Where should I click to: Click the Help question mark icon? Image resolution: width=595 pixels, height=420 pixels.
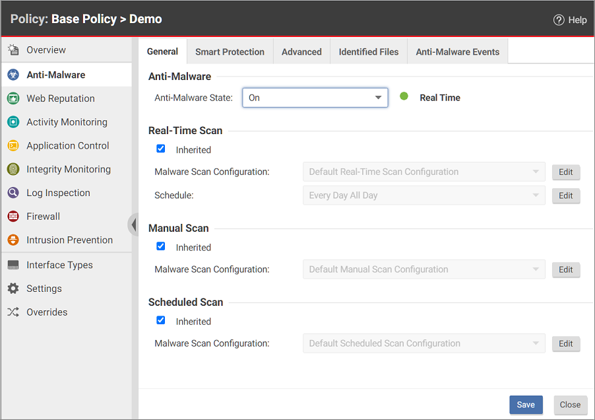click(559, 20)
